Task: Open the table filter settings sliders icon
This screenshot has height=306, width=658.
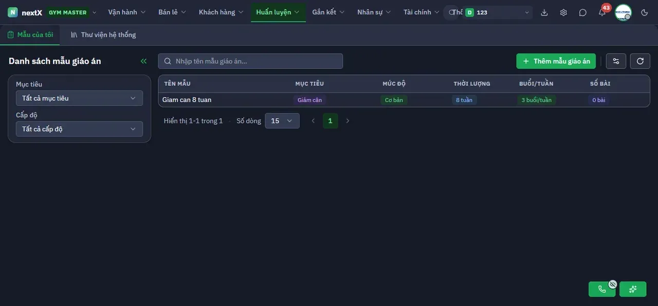Action: pos(616,61)
